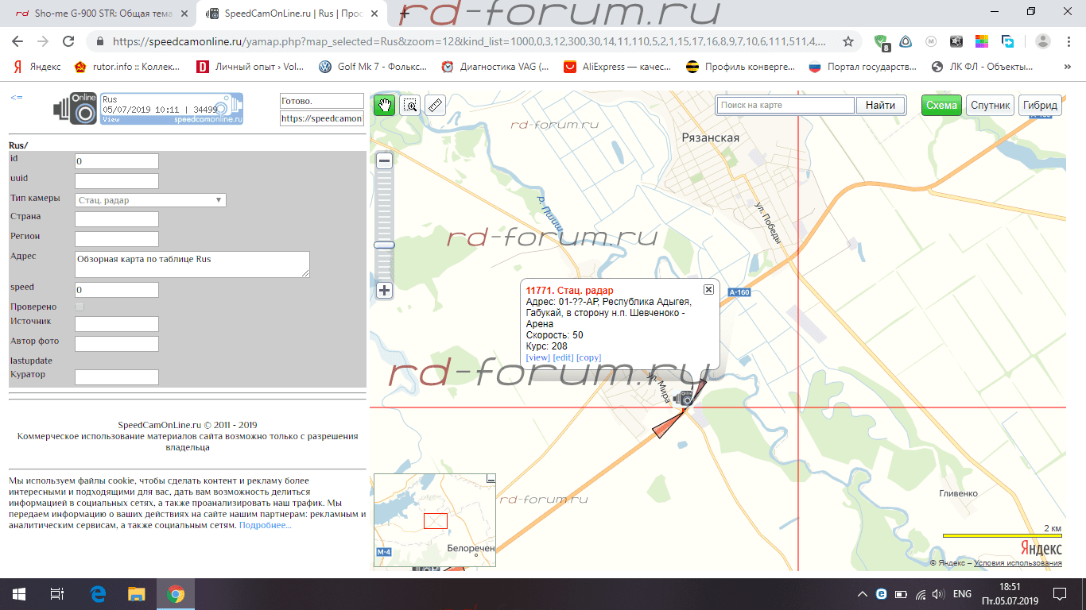This screenshot has width=1086, height=610.
Task: Expand the Тип камеры dropdown
Action: coord(150,200)
